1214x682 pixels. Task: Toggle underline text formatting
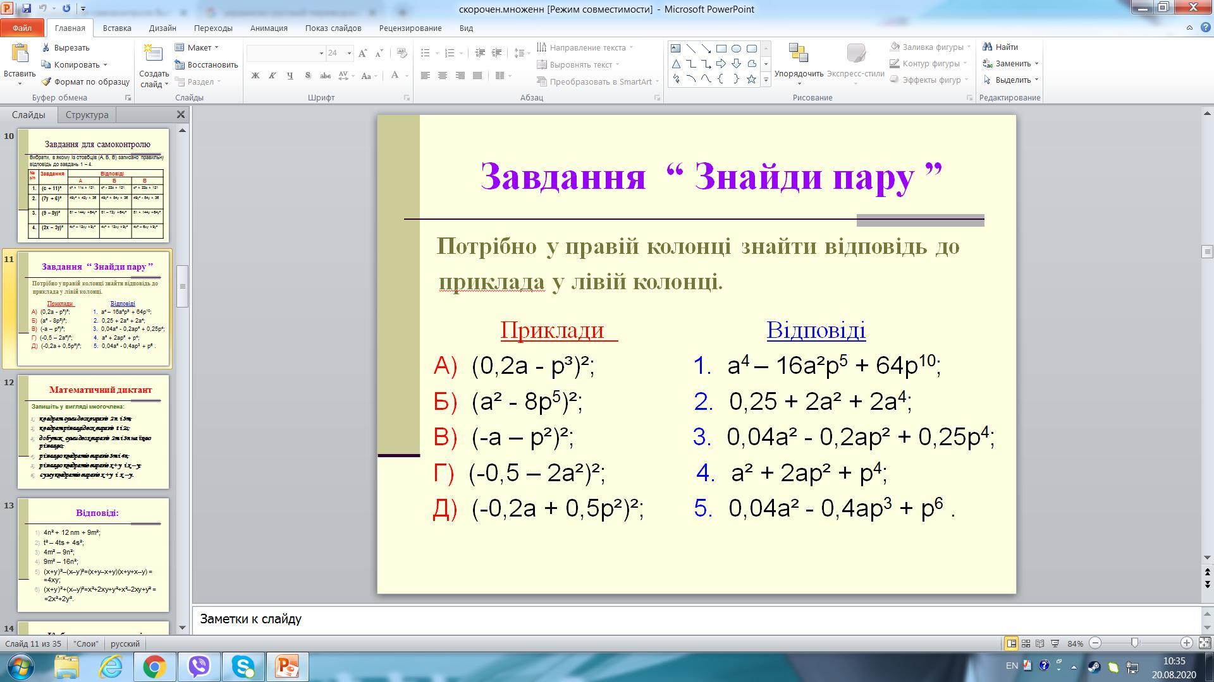(x=290, y=76)
